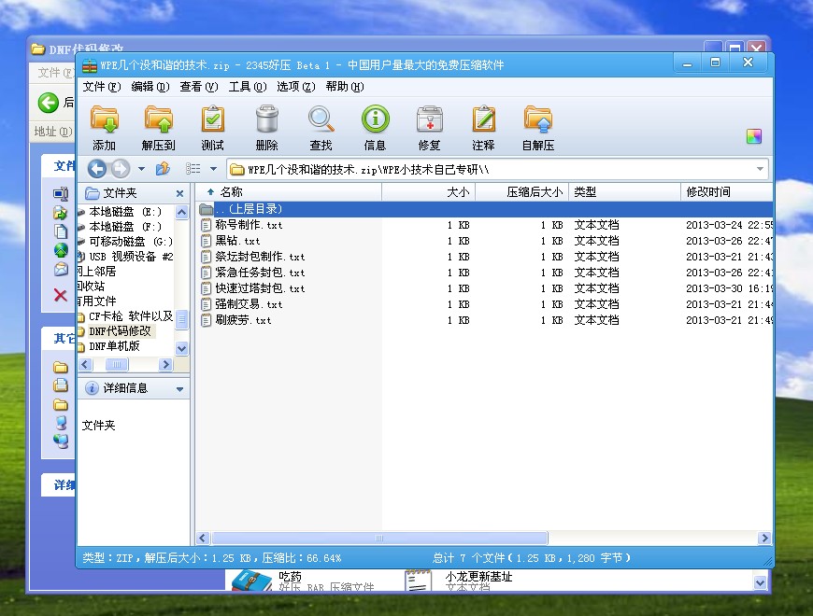Select the DNF代码修改 folder in tree
This screenshot has height=616, width=813.
click(120, 330)
